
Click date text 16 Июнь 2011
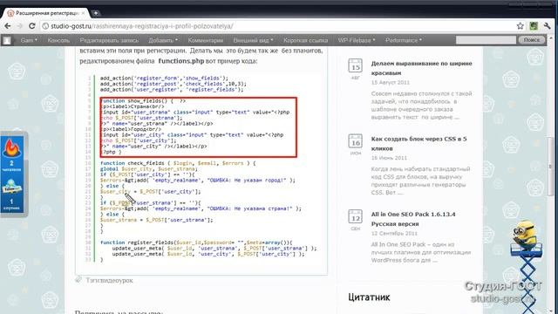(389, 158)
